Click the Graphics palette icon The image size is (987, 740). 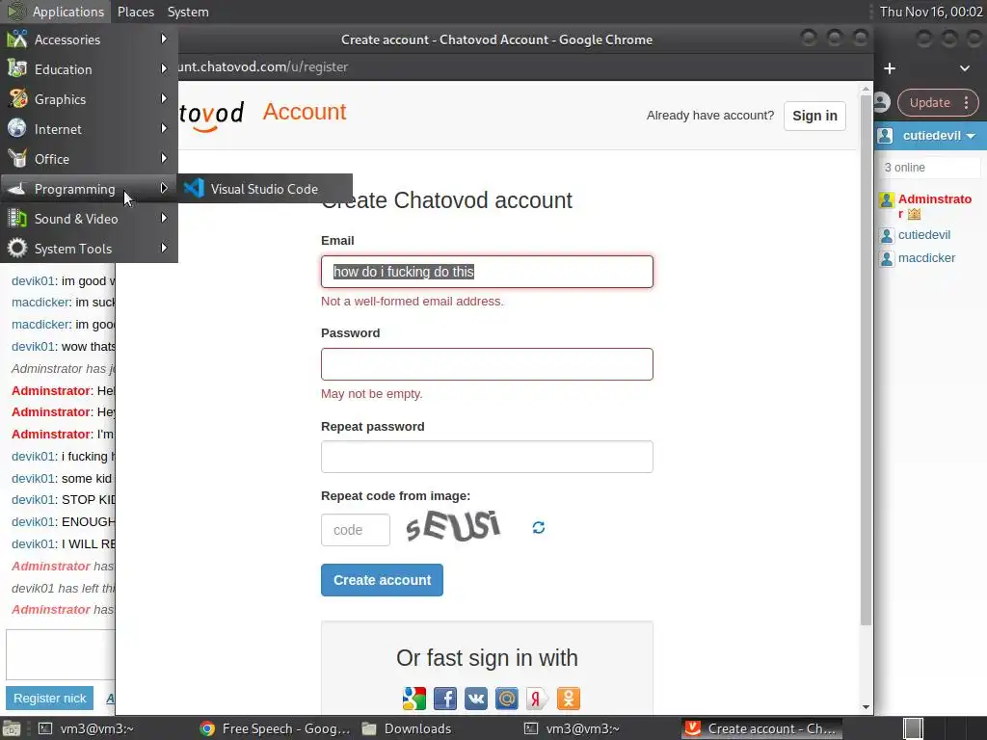pyautogui.click(x=17, y=99)
